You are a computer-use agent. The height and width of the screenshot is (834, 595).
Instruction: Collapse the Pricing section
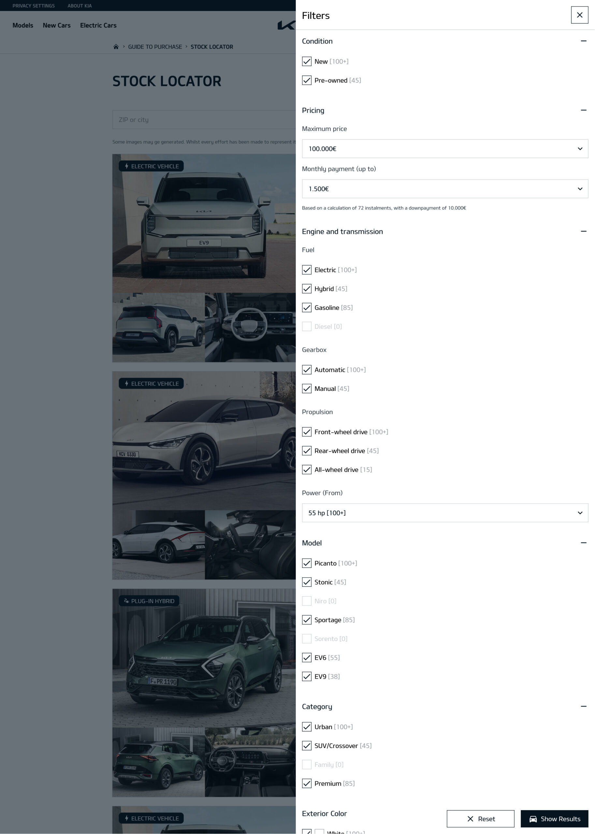tap(583, 110)
